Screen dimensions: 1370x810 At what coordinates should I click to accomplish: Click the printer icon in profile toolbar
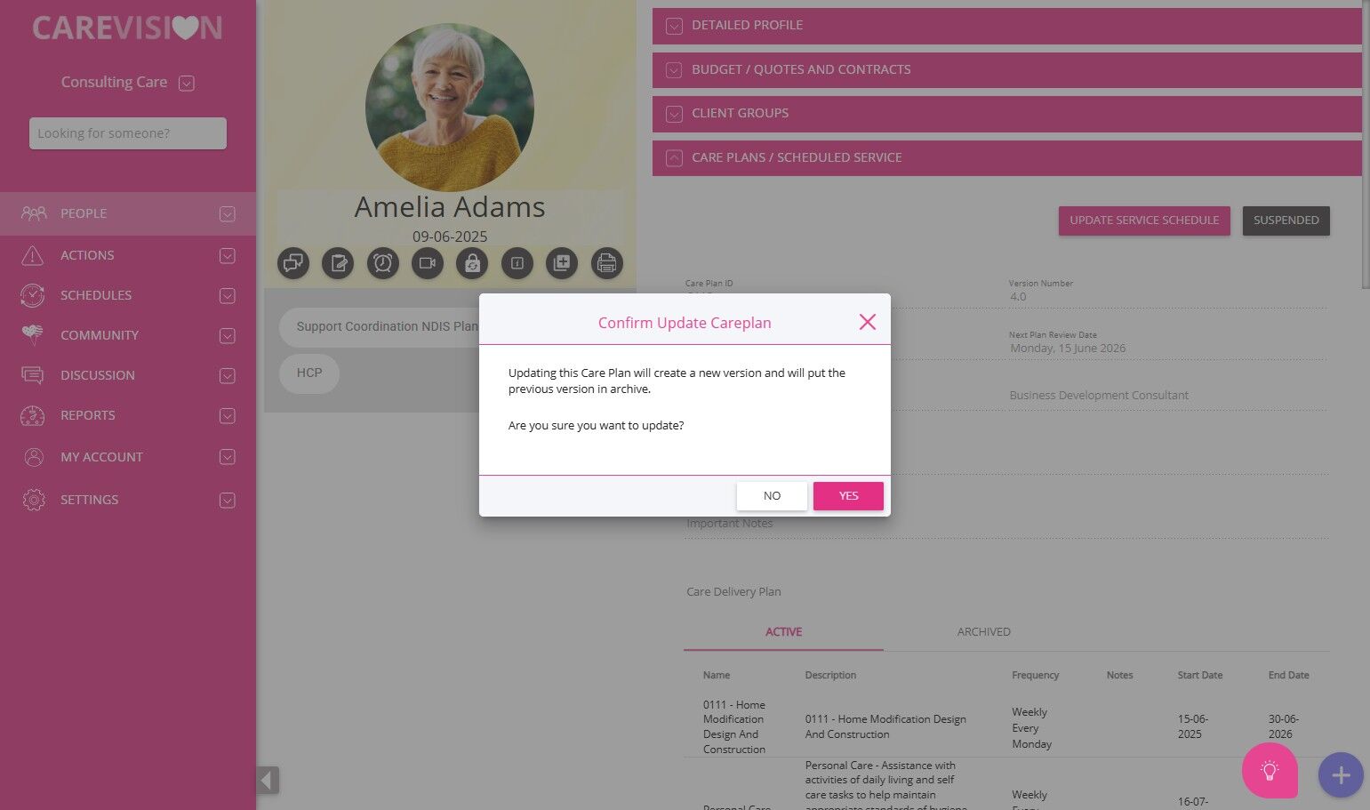click(x=607, y=263)
